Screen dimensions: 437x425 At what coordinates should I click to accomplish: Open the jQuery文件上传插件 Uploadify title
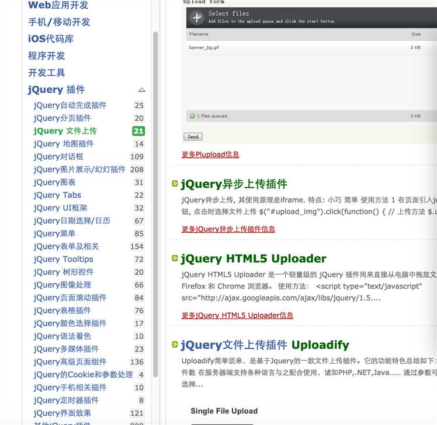[265, 345]
